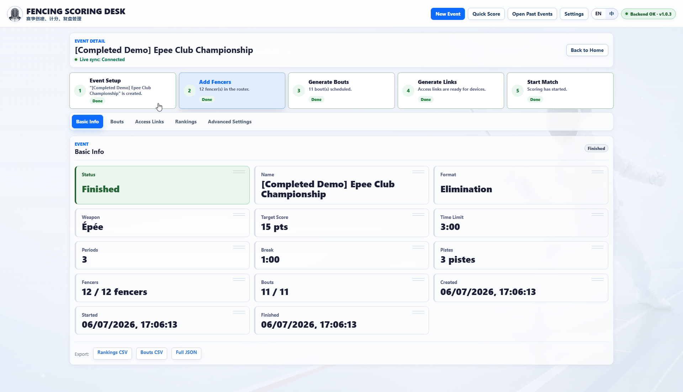Export Full JSON
The height and width of the screenshot is (392, 683).
[x=186, y=353]
